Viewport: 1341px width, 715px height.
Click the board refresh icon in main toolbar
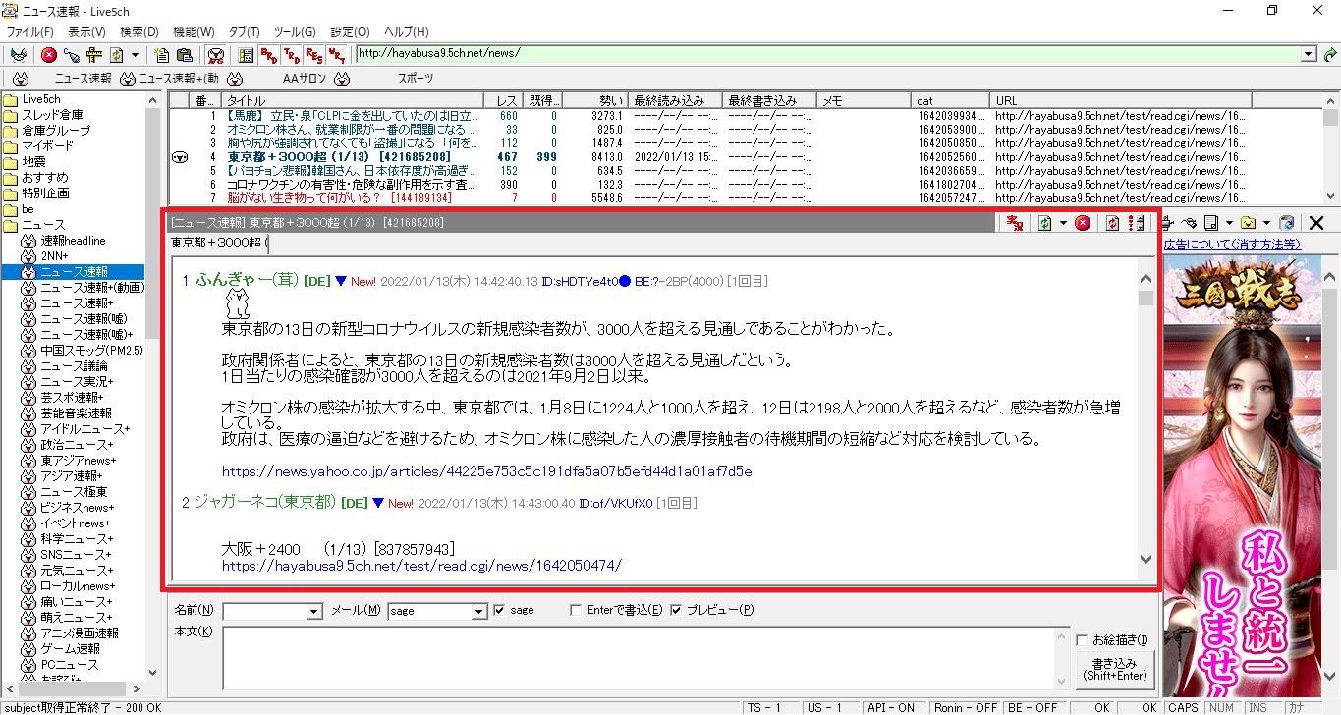pyautogui.click(x=116, y=55)
